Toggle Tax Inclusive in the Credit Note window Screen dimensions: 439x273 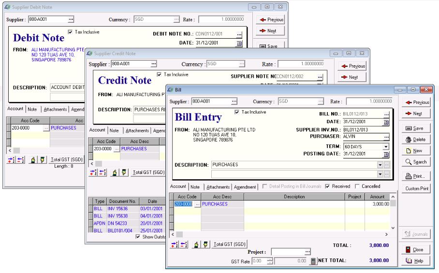pyautogui.click(x=159, y=75)
